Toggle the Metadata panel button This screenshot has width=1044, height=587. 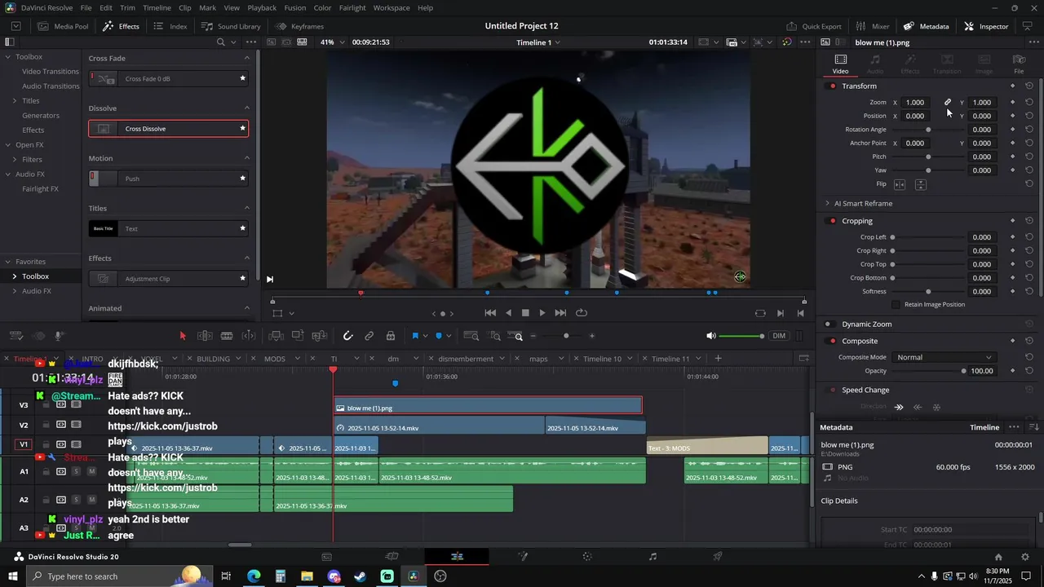pyautogui.click(x=926, y=26)
